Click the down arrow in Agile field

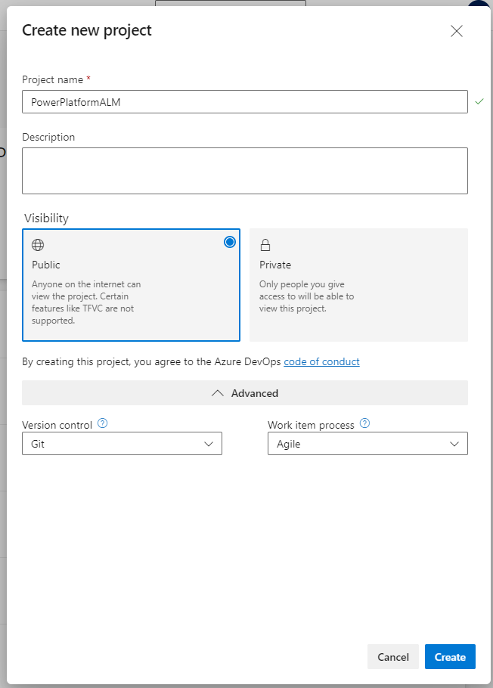pyautogui.click(x=454, y=444)
